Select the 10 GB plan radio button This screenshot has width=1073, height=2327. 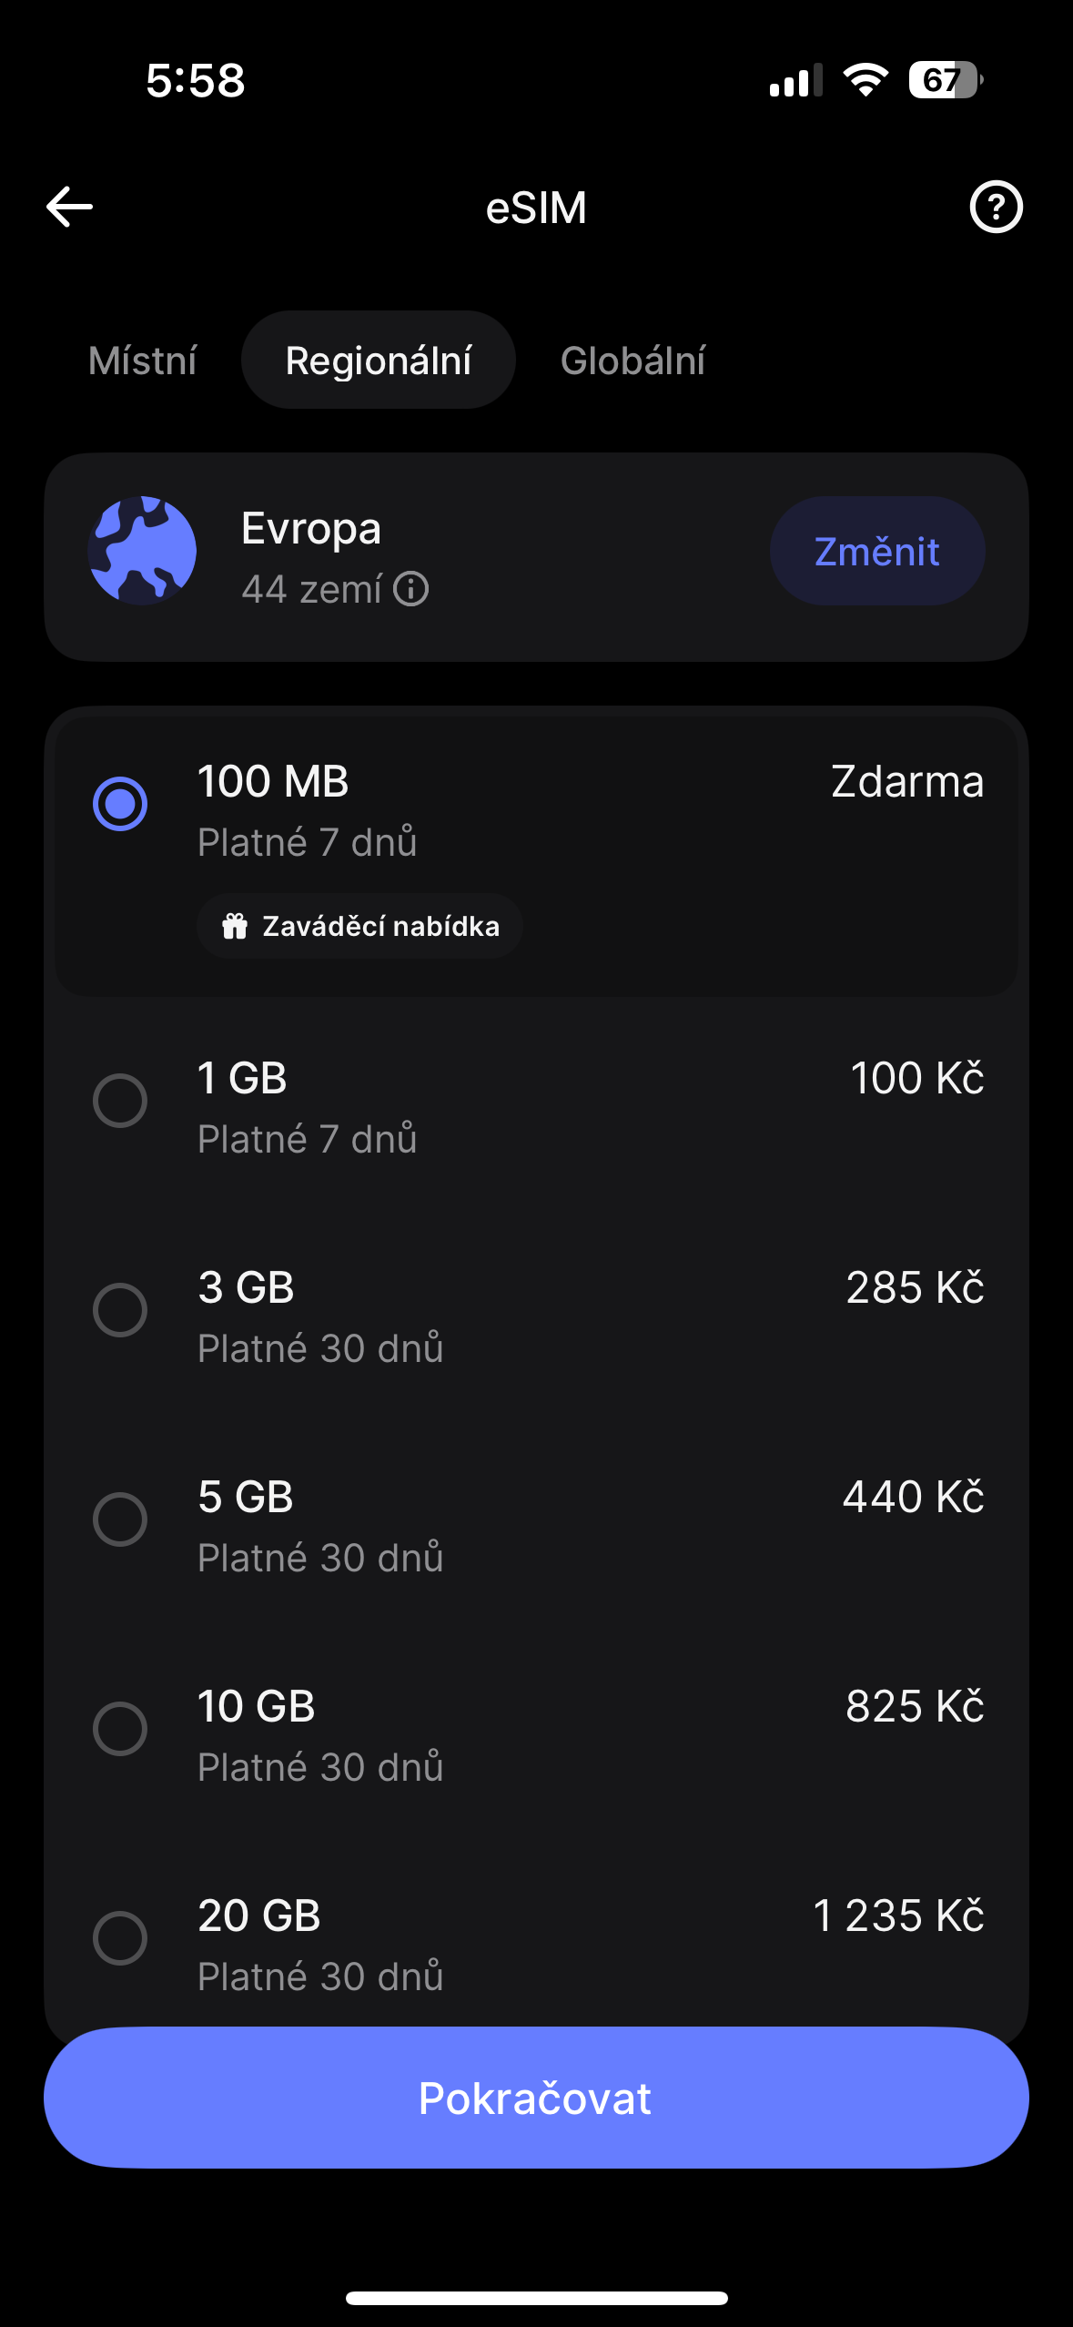point(120,1729)
